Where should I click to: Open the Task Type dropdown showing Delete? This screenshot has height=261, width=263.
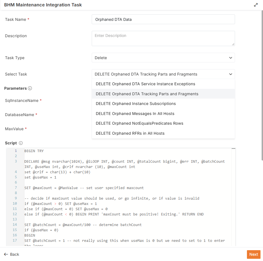[x=163, y=58]
